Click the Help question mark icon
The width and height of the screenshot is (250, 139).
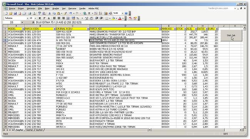[126, 13]
